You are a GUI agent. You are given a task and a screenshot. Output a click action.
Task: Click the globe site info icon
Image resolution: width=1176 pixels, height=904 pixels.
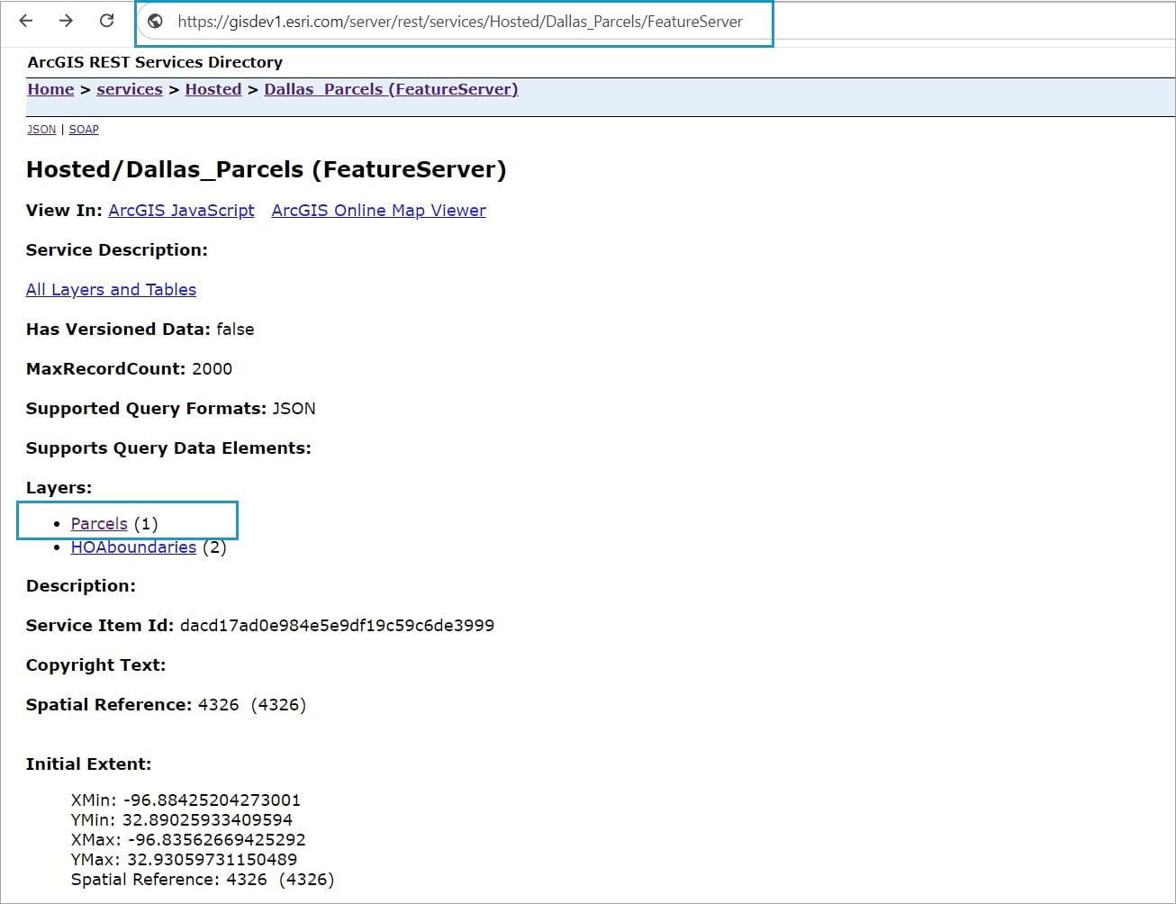coord(155,22)
